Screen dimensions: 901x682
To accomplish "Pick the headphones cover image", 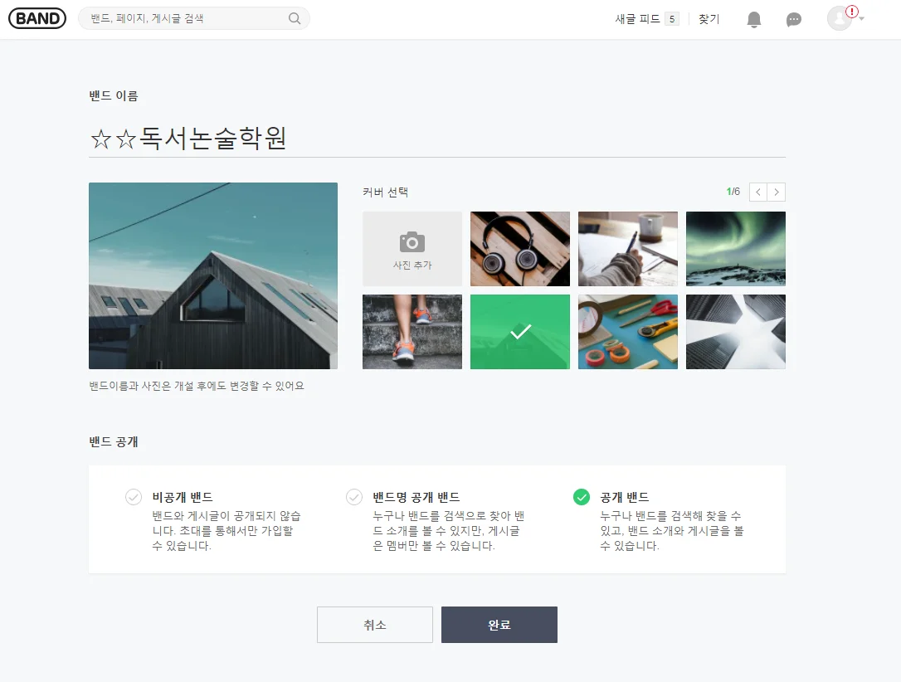I will click(x=520, y=249).
